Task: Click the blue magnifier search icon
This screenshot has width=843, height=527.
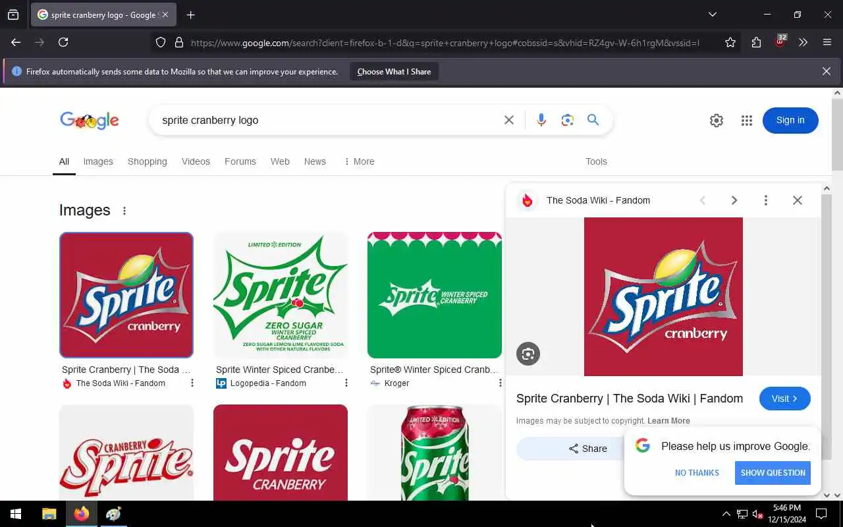Action: point(593,120)
